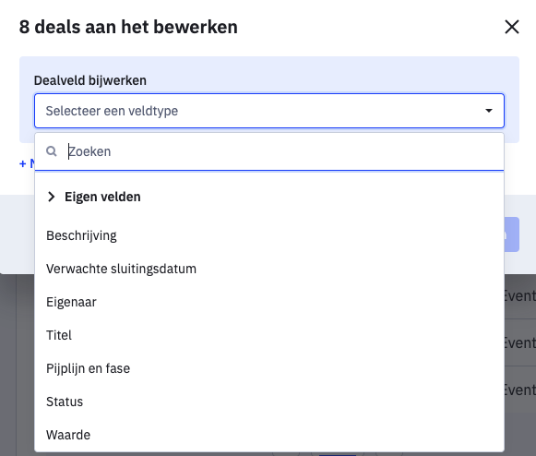Pick Waarde from the dropdown list
Screen dimensions: 536x456
coord(269,435)
